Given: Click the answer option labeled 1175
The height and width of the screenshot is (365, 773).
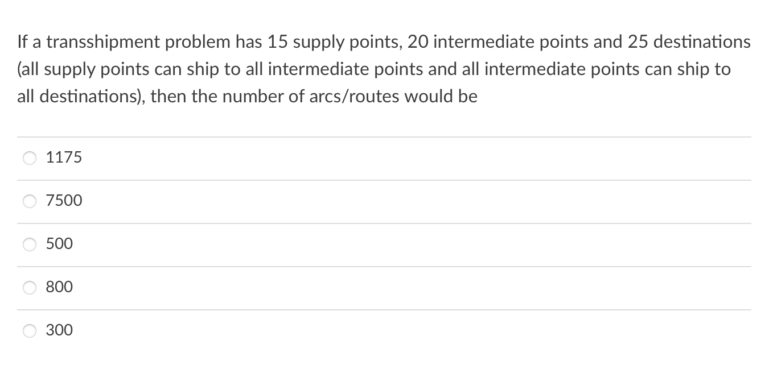Looking at the screenshot, I should coord(64,157).
